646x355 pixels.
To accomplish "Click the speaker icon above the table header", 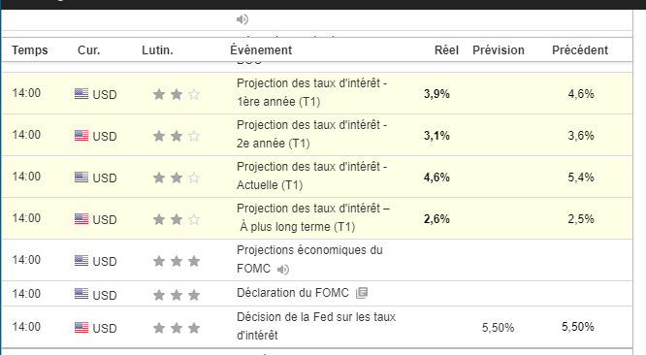I will click(x=242, y=19).
